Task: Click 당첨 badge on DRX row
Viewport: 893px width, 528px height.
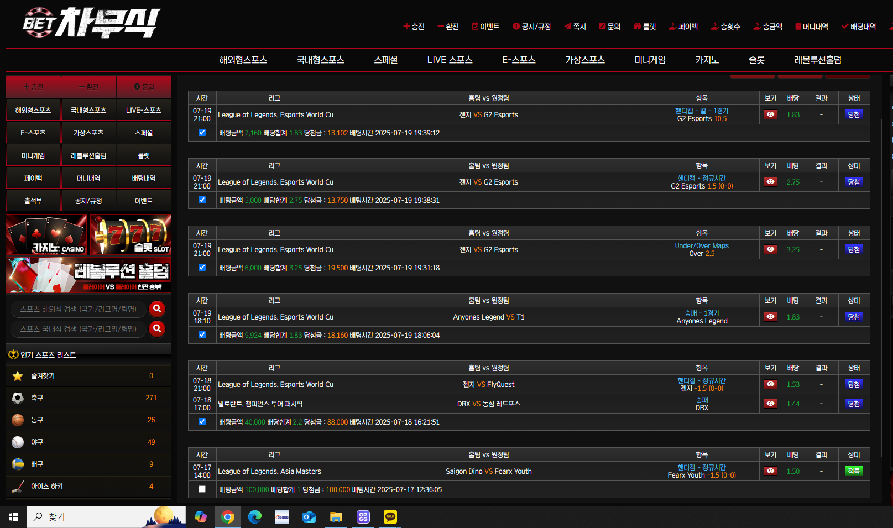Action: click(854, 404)
